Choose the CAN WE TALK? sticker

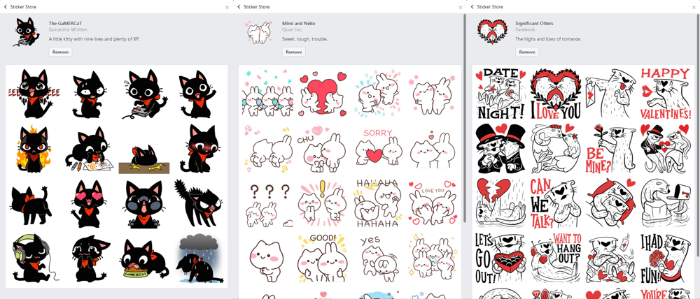coord(555,203)
